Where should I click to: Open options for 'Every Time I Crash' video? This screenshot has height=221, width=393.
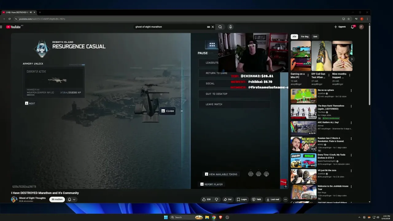coord(351,155)
